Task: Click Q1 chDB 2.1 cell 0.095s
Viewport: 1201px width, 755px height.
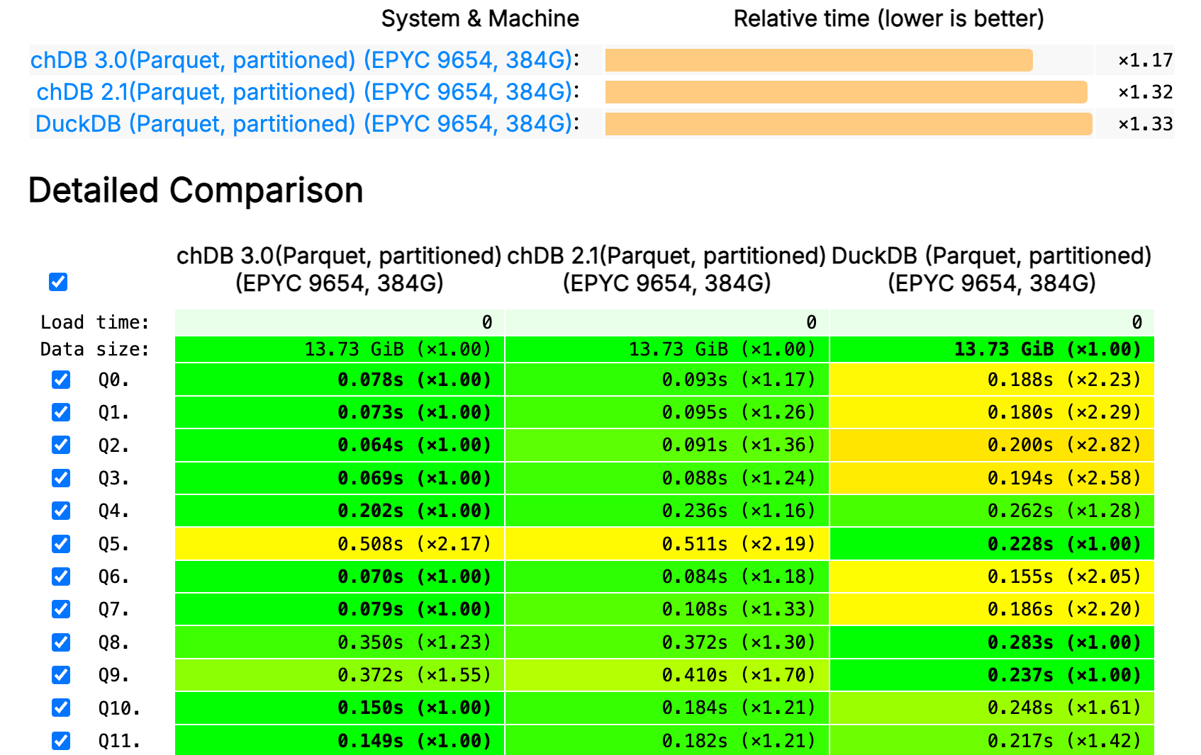Action: coord(667,412)
